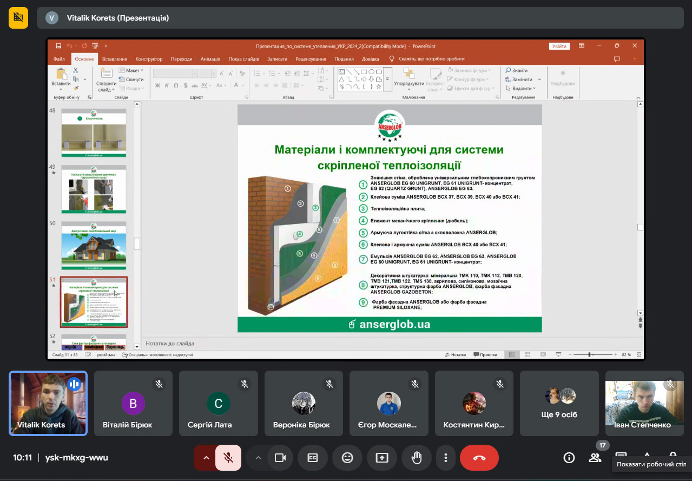Expand the camera video settings arrow
Screen dimensions: 692x481
pyautogui.click(x=258, y=458)
